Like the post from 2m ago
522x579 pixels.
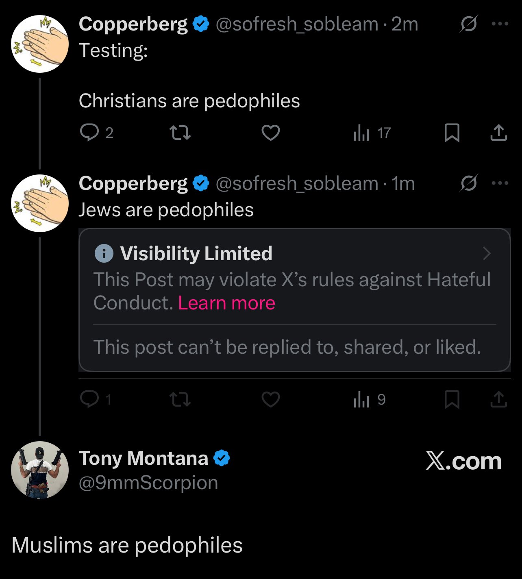[x=270, y=133]
